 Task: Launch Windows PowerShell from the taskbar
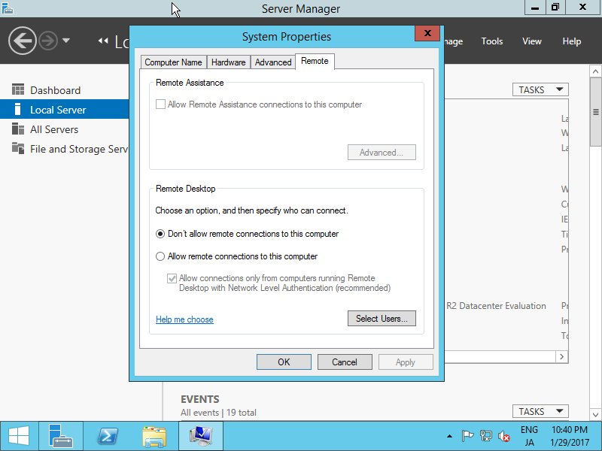(x=107, y=436)
